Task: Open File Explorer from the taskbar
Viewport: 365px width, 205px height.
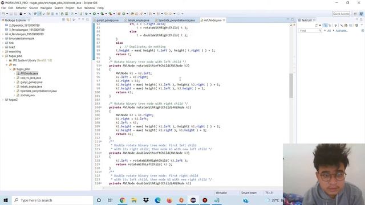Action: pyautogui.click(x=134, y=200)
